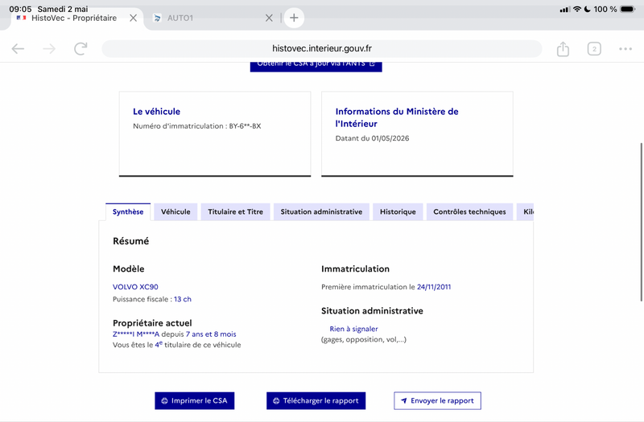Click the 13 ch fiscal power value
Screen dimensions: 644x422
pyautogui.click(x=183, y=299)
